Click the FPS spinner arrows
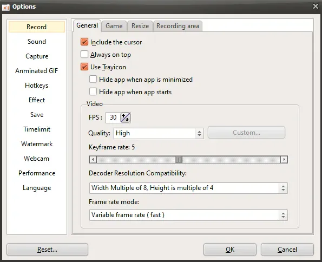322x262 pixels. coord(125,117)
